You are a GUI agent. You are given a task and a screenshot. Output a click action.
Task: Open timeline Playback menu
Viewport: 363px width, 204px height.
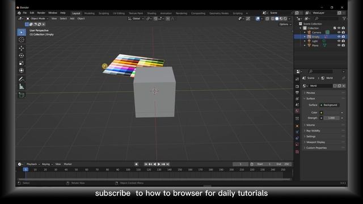pos(33,164)
